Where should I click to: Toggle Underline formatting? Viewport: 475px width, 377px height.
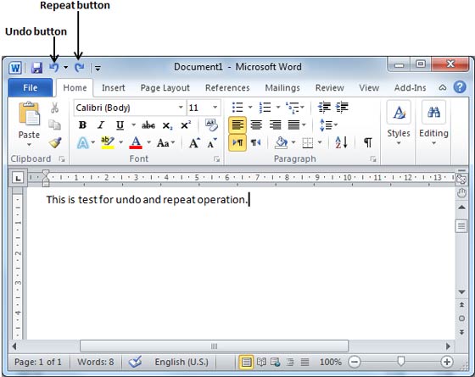pos(120,125)
